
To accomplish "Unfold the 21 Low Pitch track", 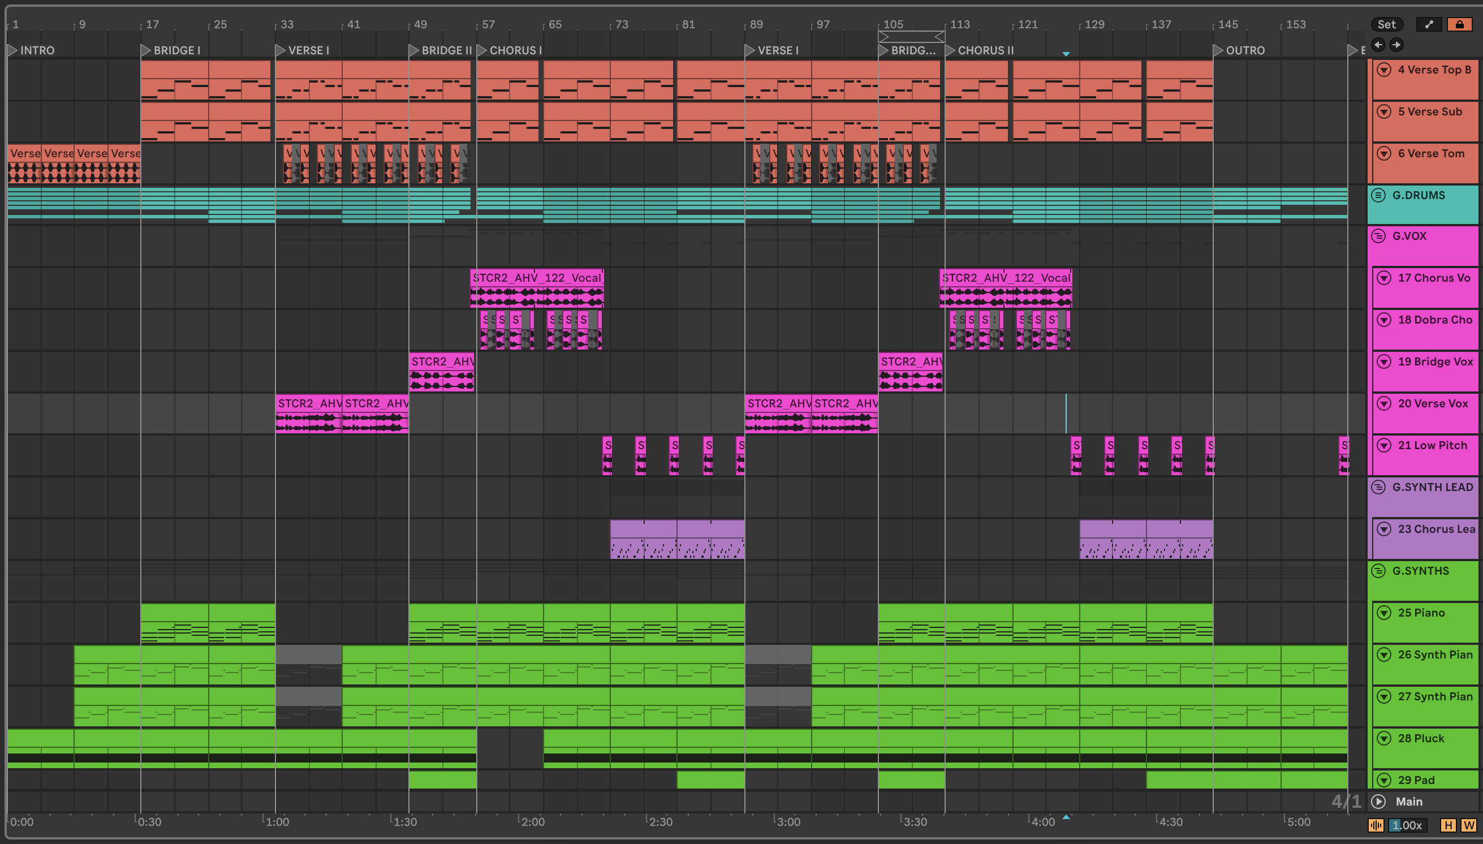I will click(x=1384, y=445).
